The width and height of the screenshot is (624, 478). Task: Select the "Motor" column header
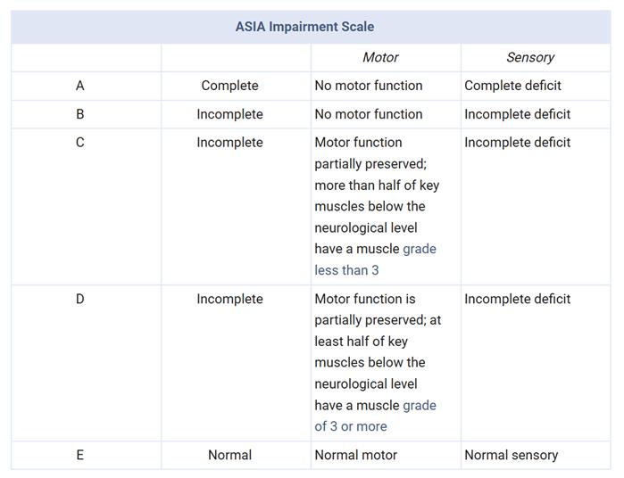click(380, 57)
